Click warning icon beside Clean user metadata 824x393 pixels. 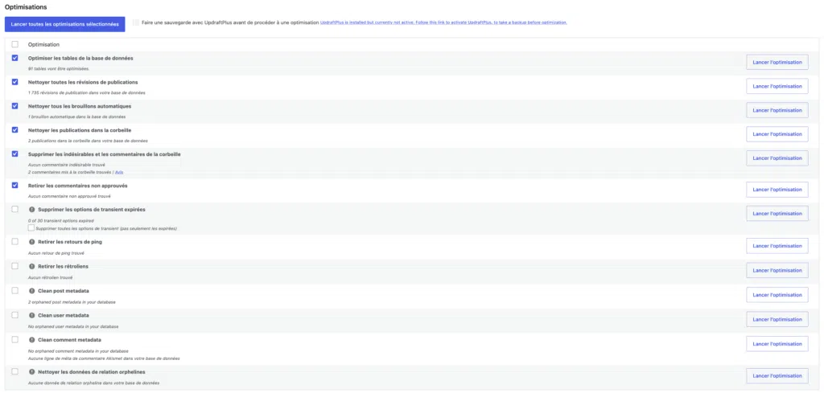click(31, 315)
